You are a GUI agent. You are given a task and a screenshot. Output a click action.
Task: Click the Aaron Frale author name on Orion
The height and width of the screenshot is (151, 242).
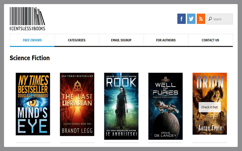209,129
